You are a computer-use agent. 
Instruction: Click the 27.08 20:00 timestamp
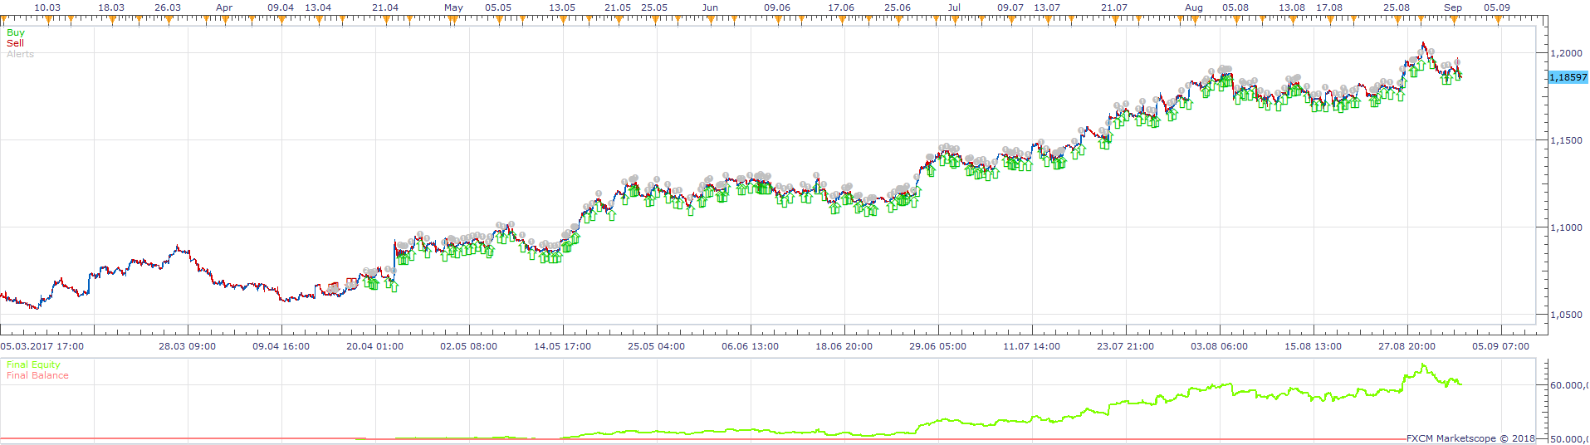point(1407,346)
